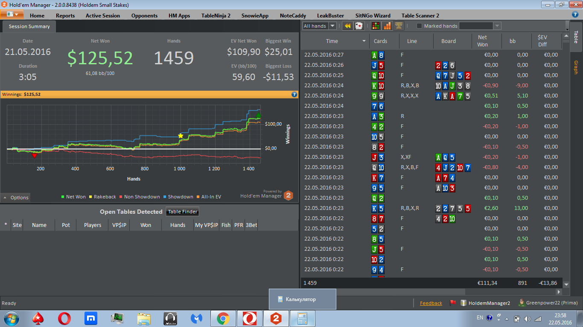
Task: Click the volume icon in system tray
Action: (527, 318)
